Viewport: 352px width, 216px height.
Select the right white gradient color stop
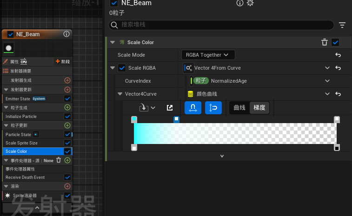[337, 119]
